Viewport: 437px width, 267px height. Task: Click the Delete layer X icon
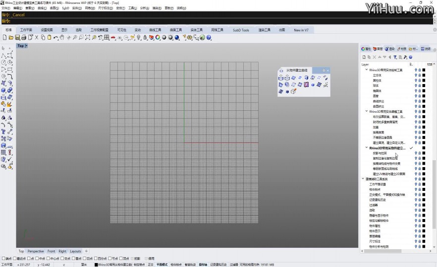pos(374,57)
